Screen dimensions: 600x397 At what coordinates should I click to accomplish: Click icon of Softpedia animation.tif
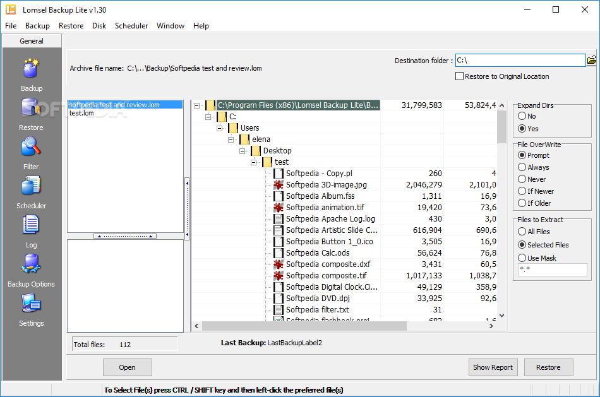coord(279,207)
